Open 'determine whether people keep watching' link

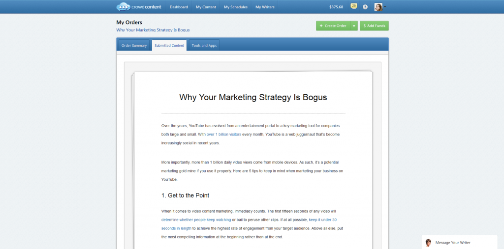pyautogui.click(x=196, y=220)
